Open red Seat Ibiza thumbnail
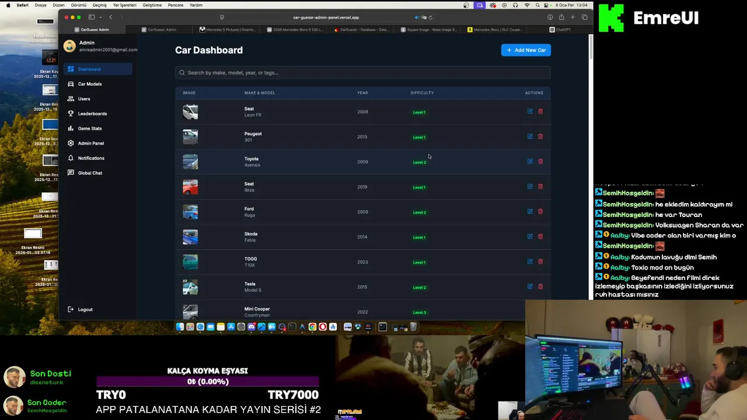 coord(190,187)
